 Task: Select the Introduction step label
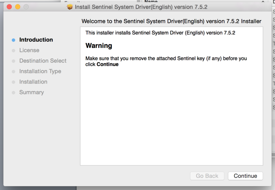click(36, 40)
